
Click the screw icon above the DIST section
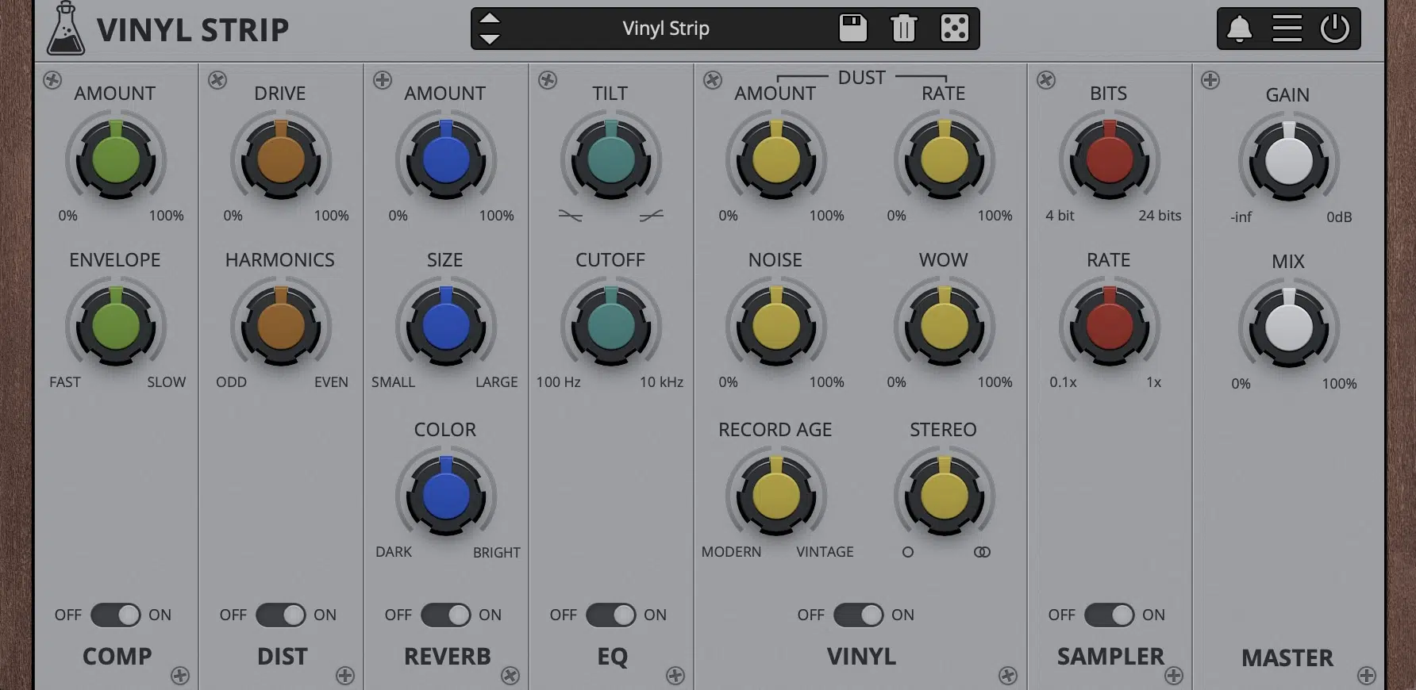(217, 80)
